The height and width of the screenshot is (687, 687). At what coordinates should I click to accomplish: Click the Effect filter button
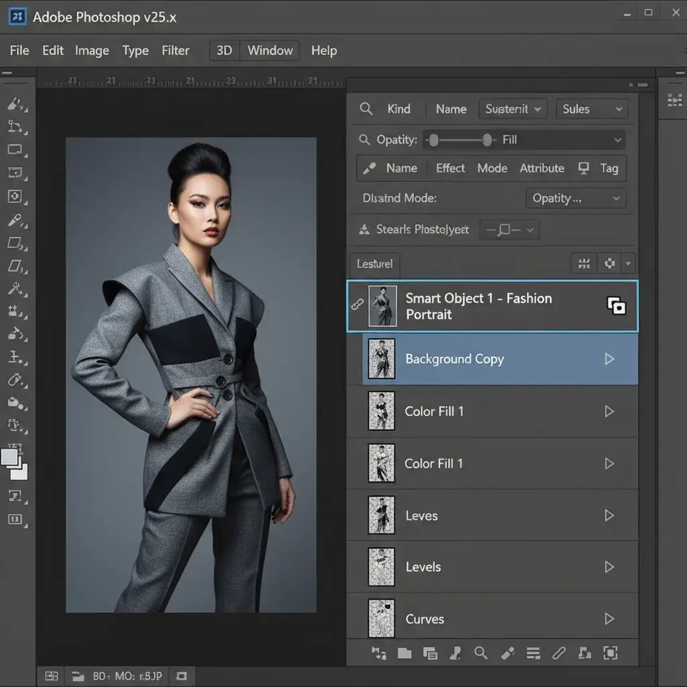pyautogui.click(x=450, y=168)
